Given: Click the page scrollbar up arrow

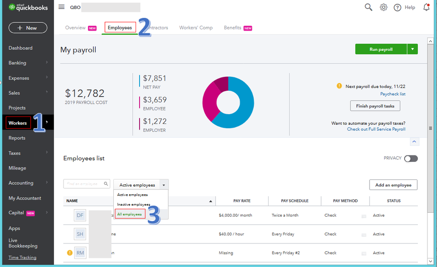Looking at the screenshot, I should tap(430, 41).
